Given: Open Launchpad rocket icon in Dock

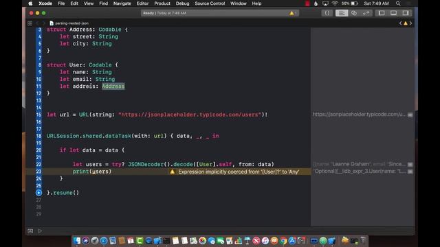Looking at the screenshot, I should (95, 241).
